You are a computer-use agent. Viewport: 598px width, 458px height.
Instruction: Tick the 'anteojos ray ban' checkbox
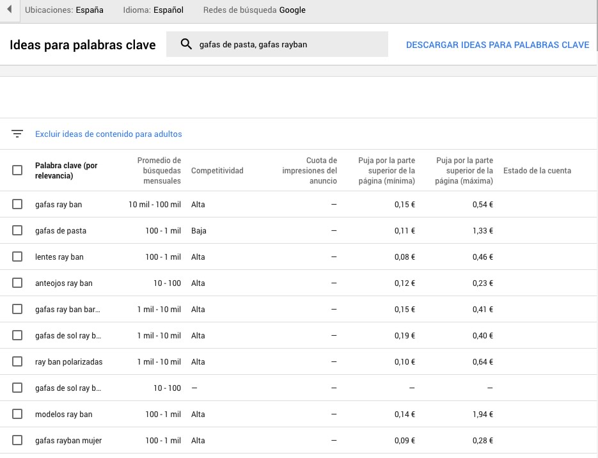[x=17, y=283]
